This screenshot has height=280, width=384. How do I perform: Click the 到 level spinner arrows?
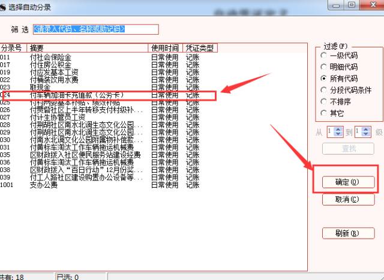click(365, 131)
